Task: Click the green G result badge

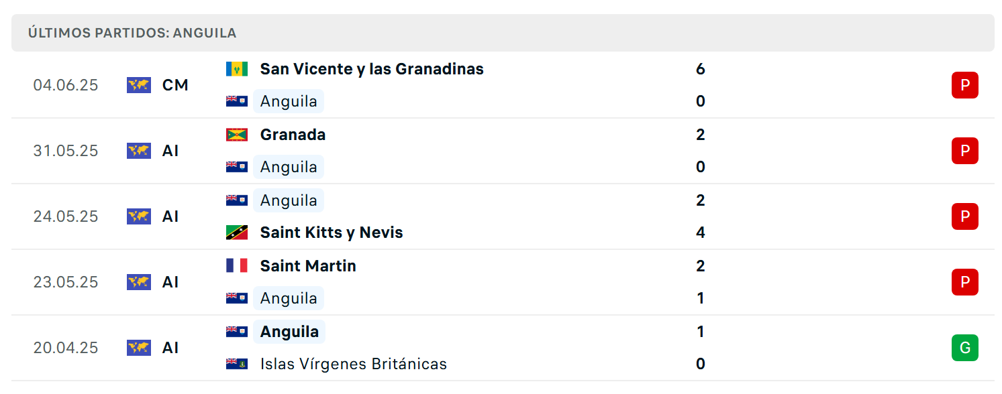Action: click(x=965, y=348)
